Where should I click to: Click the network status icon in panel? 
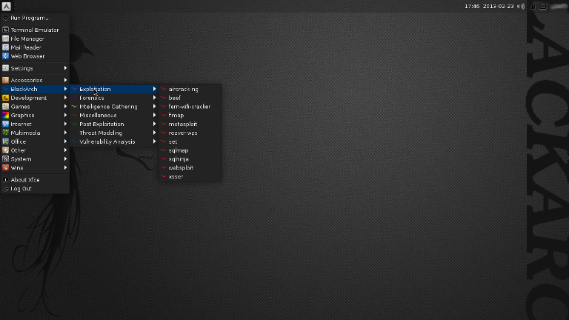coord(533,7)
